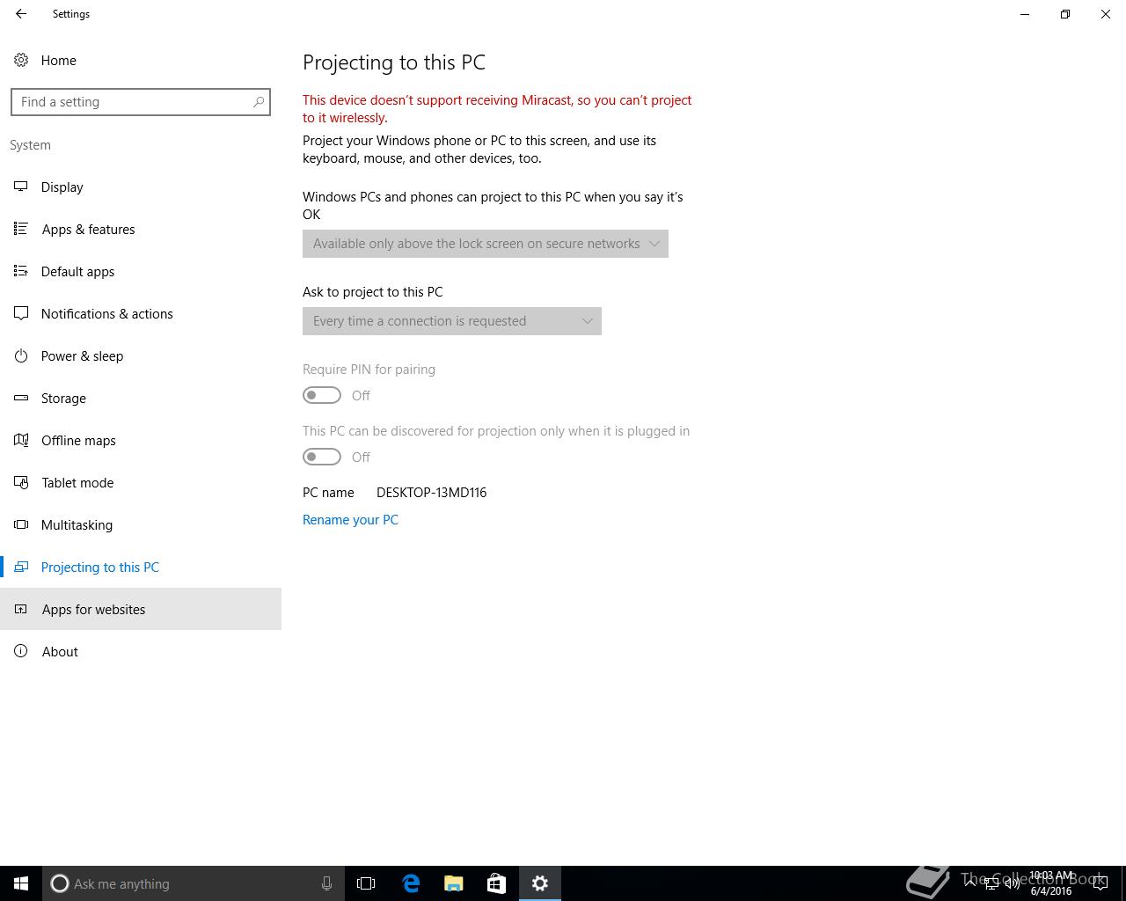Image resolution: width=1126 pixels, height=901 pixels.
Task: Open Settings Home via the gear icon
Action: pyautogui.click(x=21, y=60)
